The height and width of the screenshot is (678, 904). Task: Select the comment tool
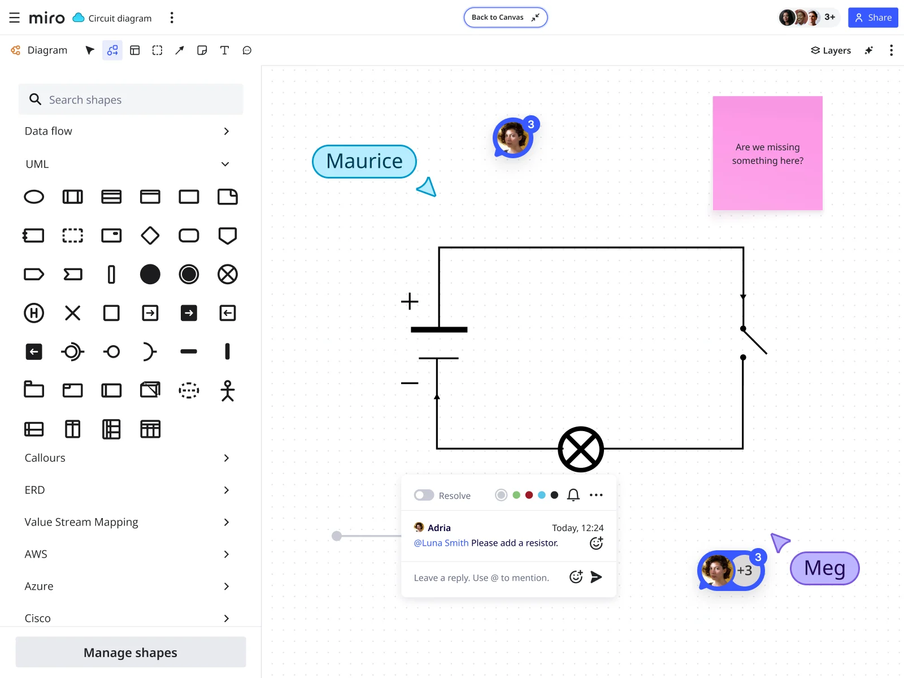[247, 50]
